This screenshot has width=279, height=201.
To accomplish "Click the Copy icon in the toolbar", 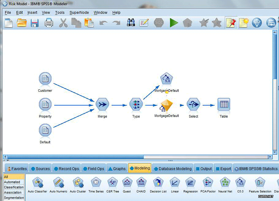I will pos(76,23).
